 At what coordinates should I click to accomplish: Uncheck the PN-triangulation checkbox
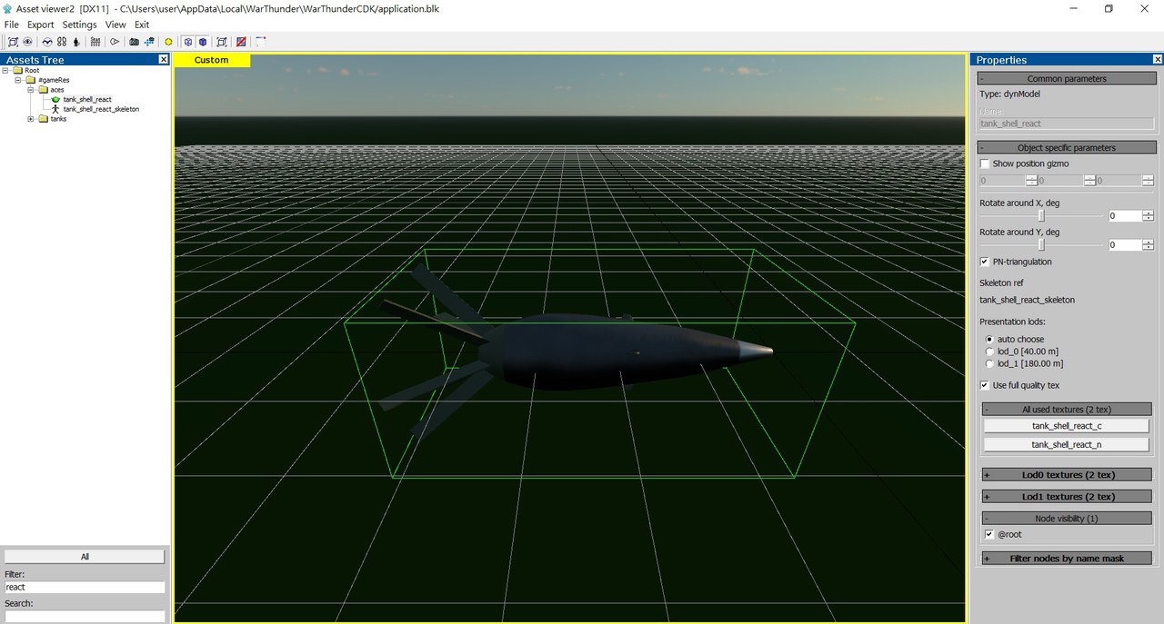(x=985, y=262)
